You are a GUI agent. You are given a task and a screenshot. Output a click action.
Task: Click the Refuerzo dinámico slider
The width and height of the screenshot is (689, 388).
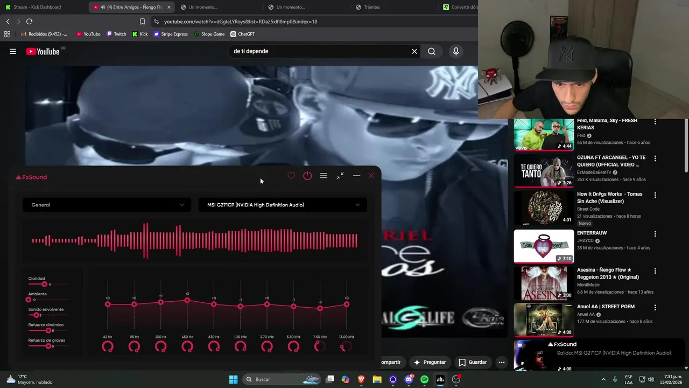[x=48, y=330]
